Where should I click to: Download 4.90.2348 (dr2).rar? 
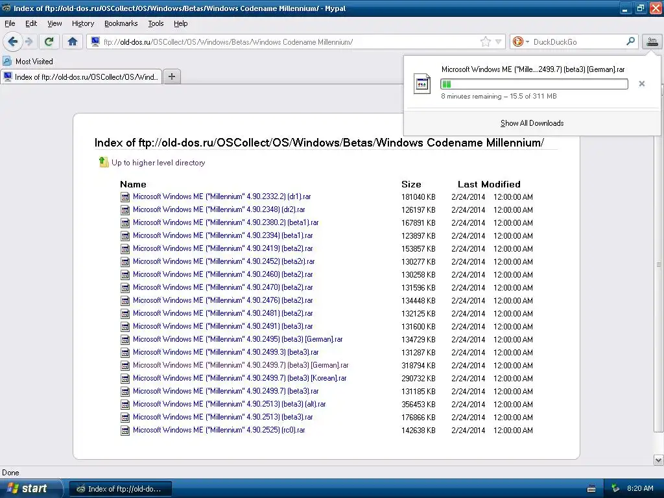[x=219, y=209]
